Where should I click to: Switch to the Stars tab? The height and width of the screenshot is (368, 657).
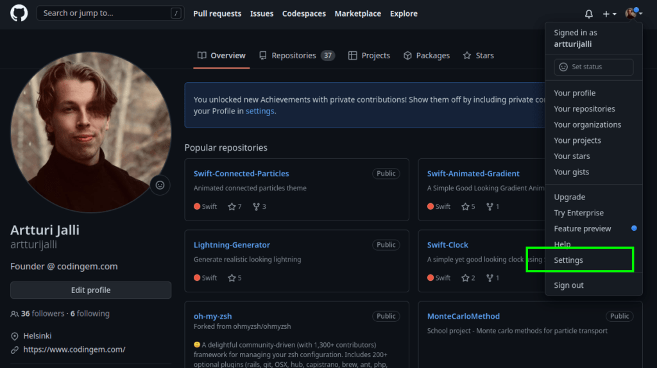[478, 55]
